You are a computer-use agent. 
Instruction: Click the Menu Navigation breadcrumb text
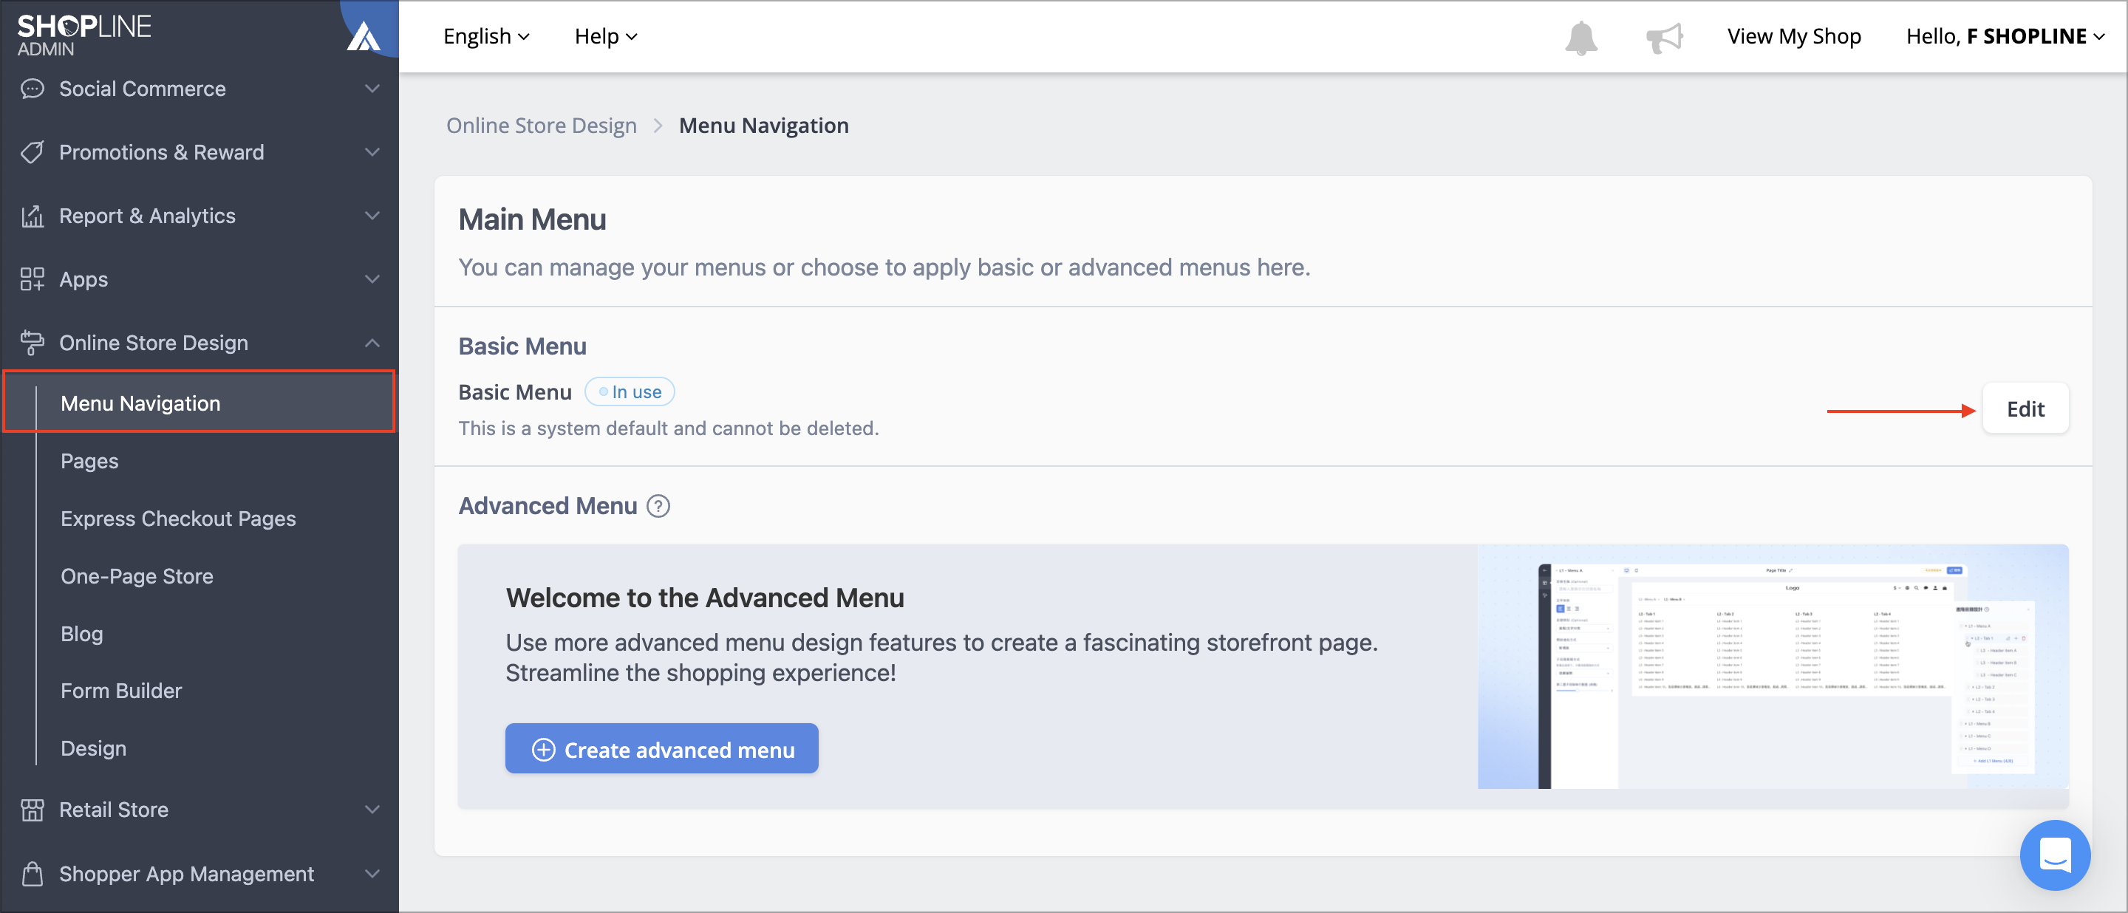(x=763, y=126)
